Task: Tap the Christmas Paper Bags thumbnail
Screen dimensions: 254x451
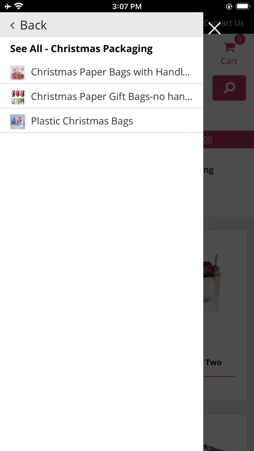Action: [x=18, y=73]
